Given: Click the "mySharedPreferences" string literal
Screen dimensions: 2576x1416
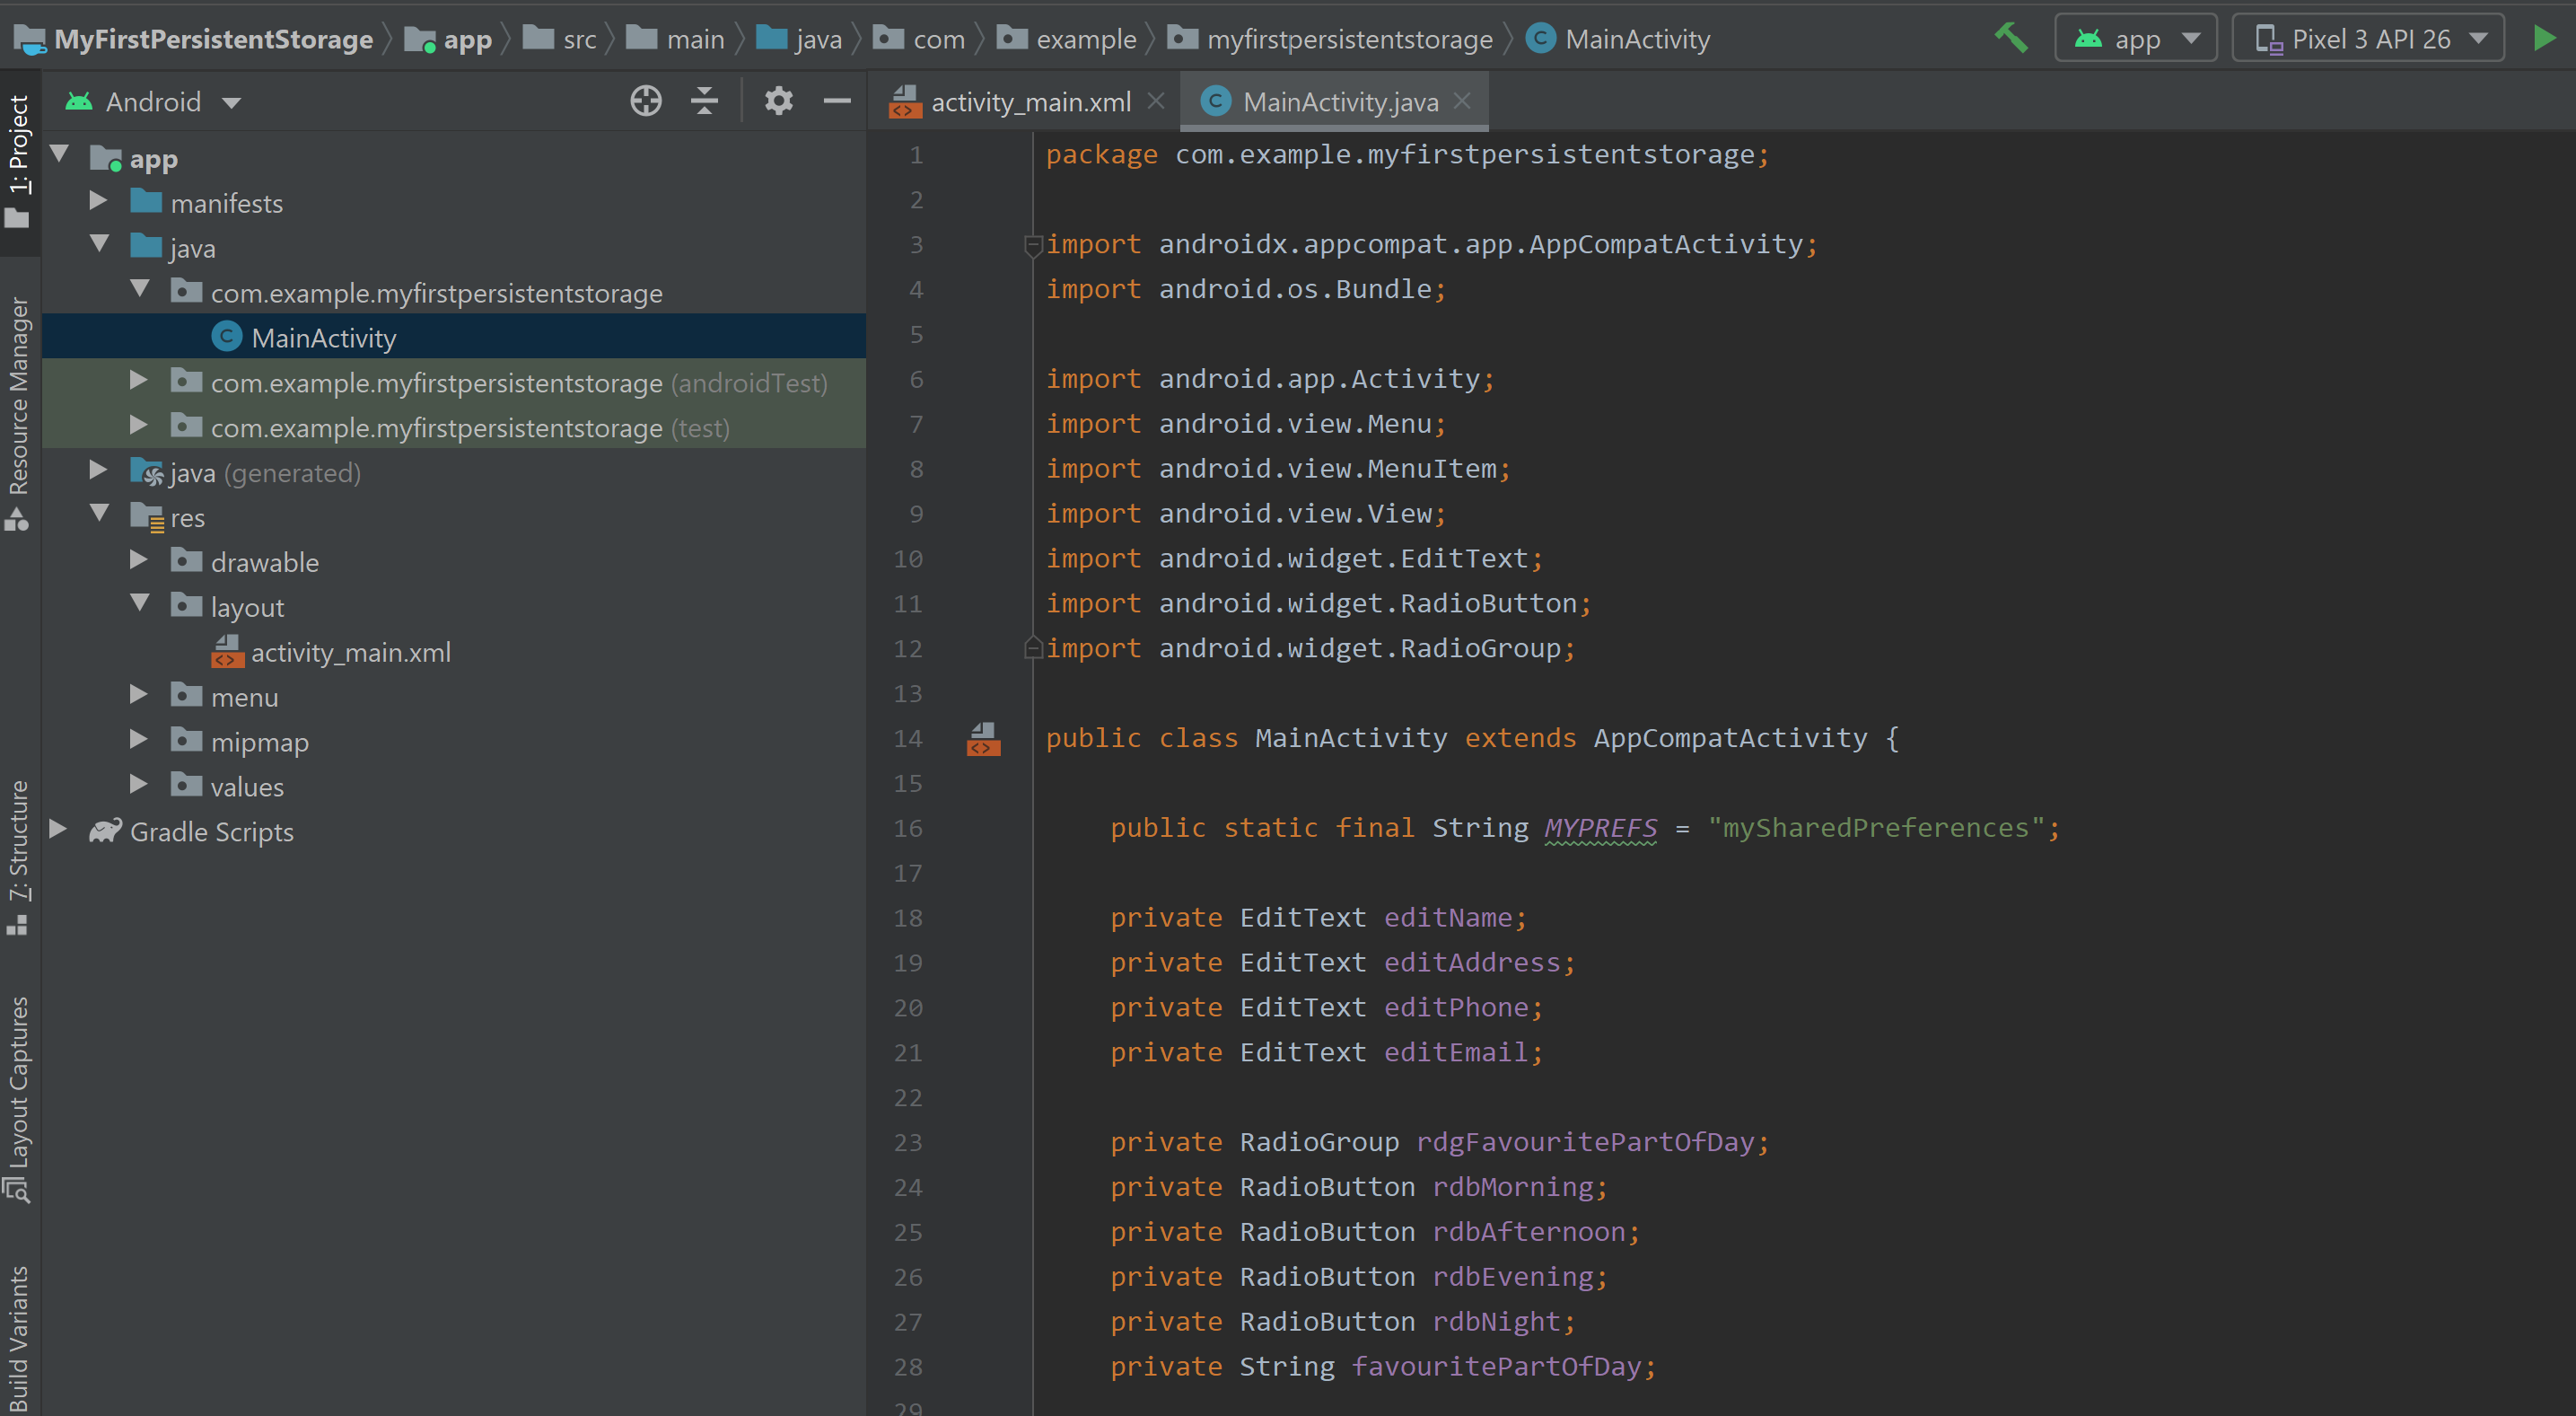Looking at the screenshot, I should 1876,828.
